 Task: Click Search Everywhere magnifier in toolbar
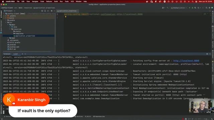[x=207, y=8]
